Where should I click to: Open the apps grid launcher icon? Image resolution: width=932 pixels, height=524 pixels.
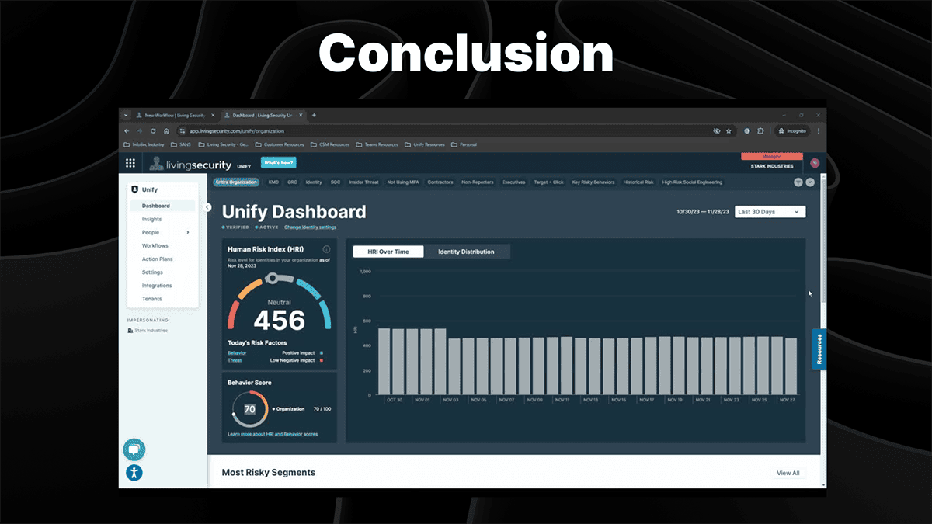(x=130, y=163)
